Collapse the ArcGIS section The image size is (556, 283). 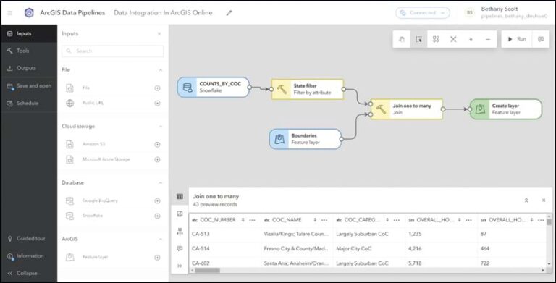tap(161, 240)
